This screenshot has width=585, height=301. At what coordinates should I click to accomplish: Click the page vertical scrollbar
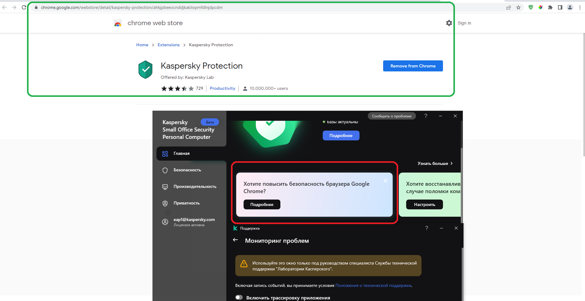pyautogui.click(x=583, y=95)
